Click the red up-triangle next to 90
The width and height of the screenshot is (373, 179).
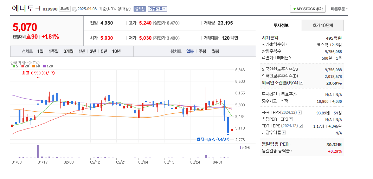(28, 37)
